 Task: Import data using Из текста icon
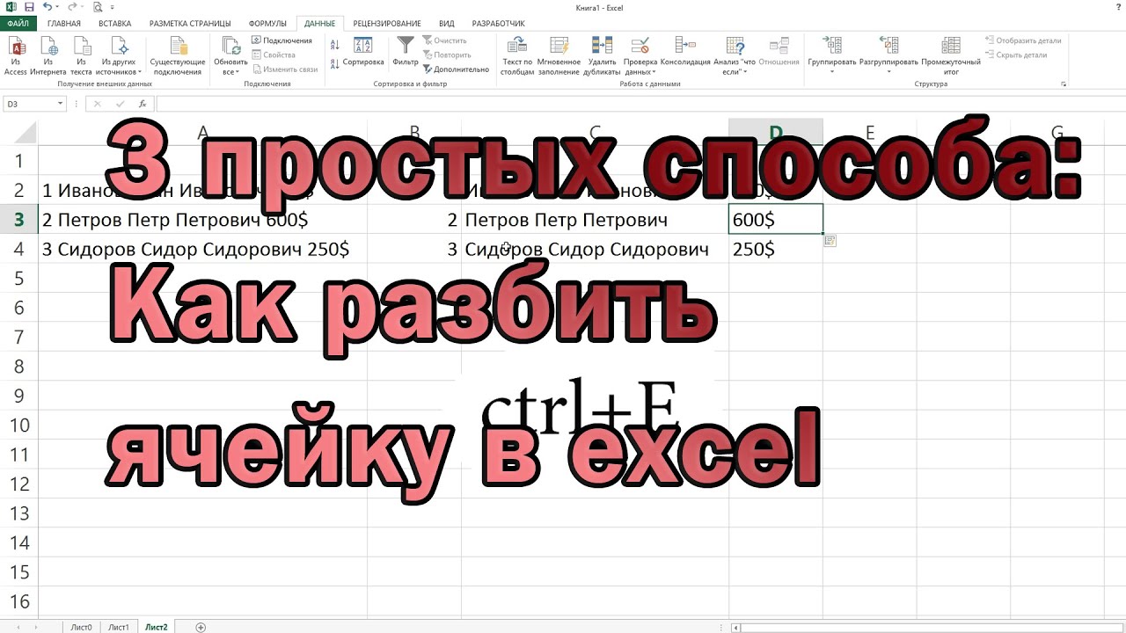click(x=82, y=55)
